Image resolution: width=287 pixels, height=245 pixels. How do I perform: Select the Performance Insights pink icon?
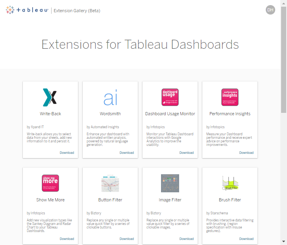tap(230, 97)
